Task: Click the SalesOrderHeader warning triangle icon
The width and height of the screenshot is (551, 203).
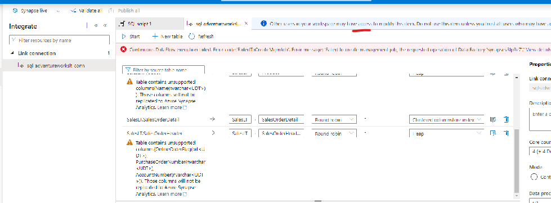Action: pos(130,143)
